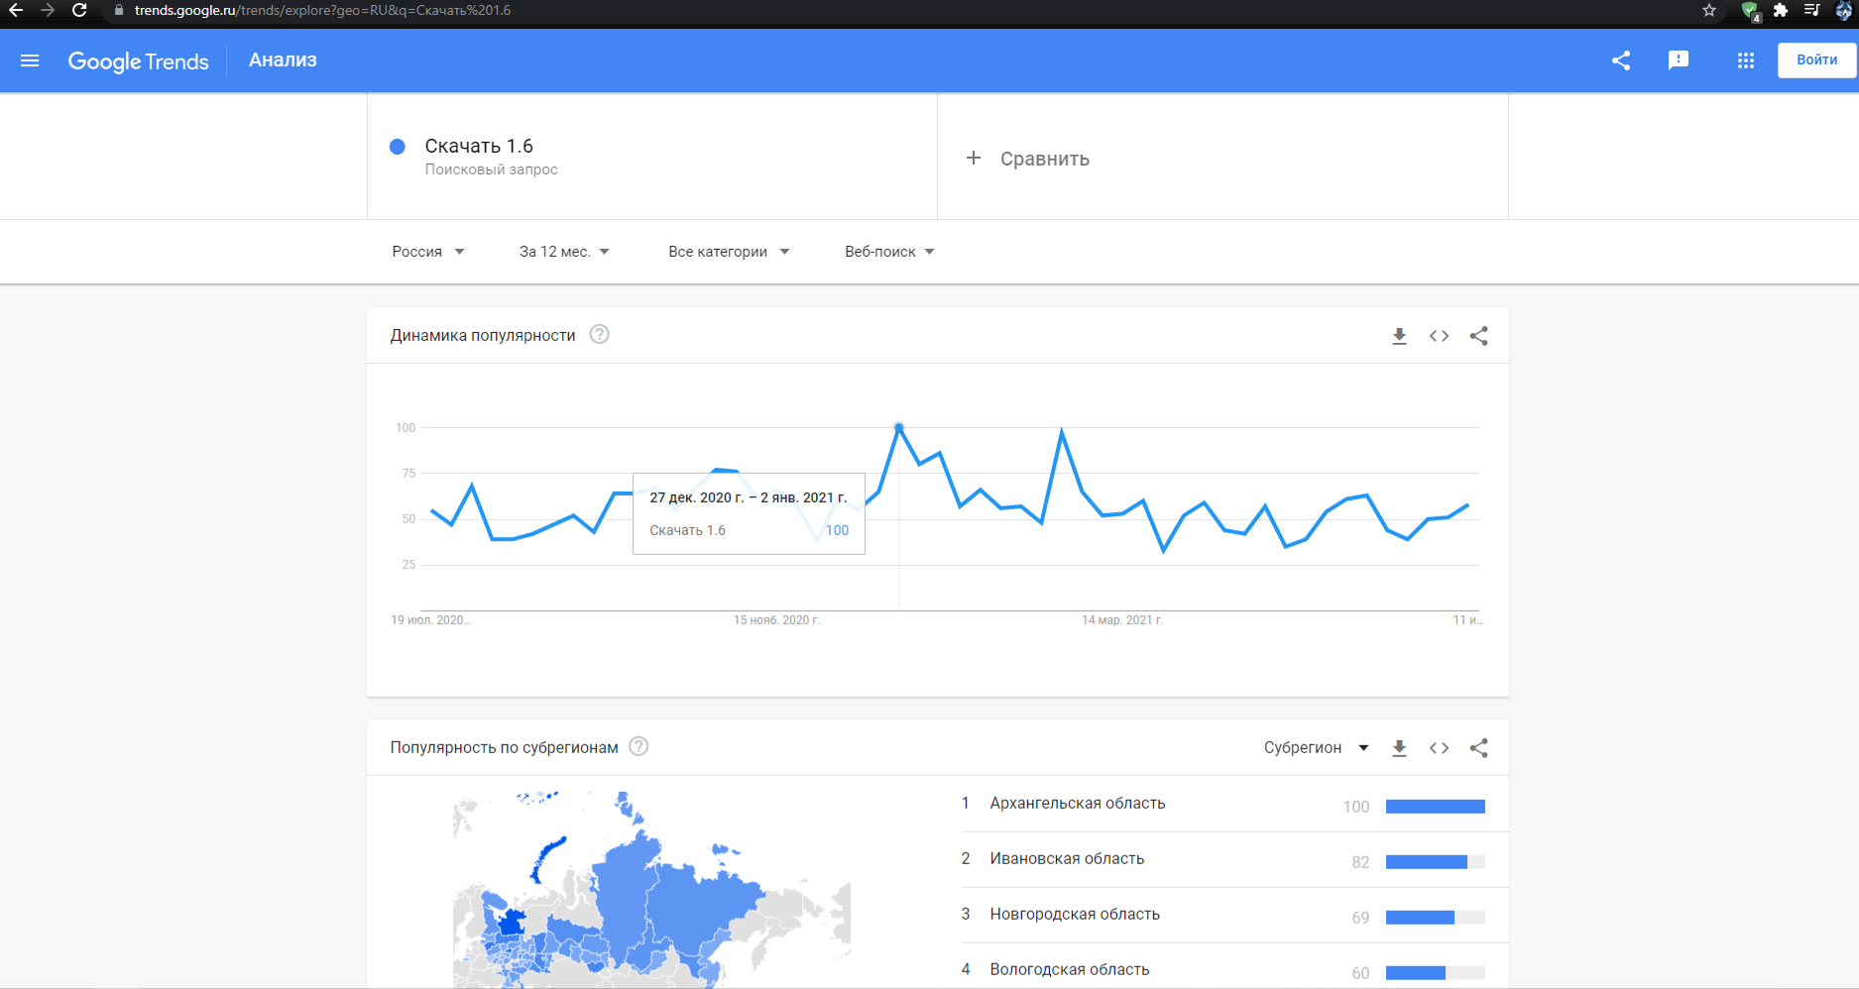Viewport: 1859px width, 989px height.
Task: Click the address bar URL
Action: [323, 10]
